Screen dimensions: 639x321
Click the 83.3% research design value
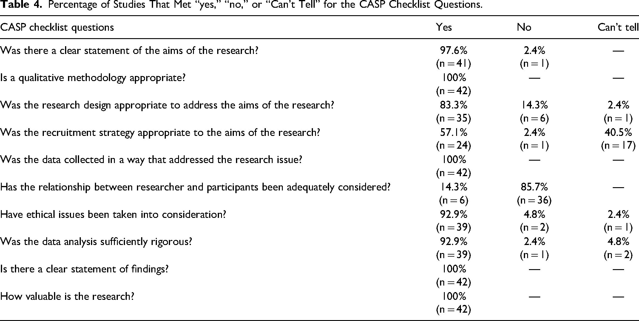coord(454,105)
